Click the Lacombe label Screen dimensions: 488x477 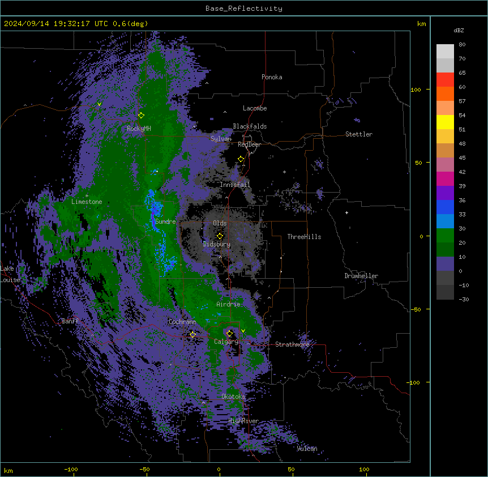click(x=255, y=108)
